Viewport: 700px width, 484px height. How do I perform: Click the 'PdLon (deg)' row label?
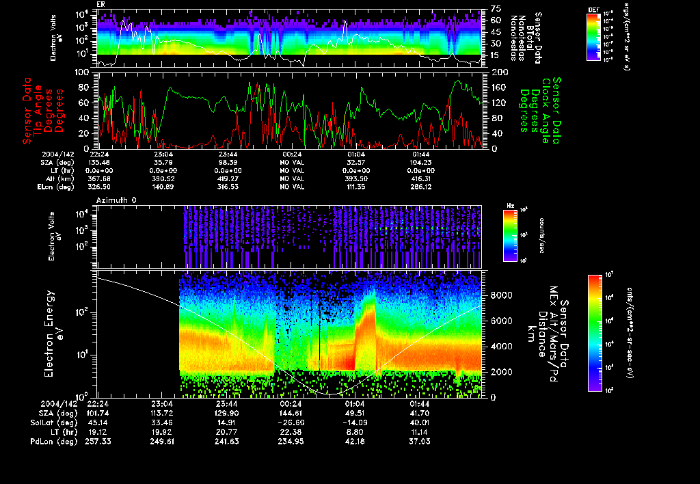point(54,442)
